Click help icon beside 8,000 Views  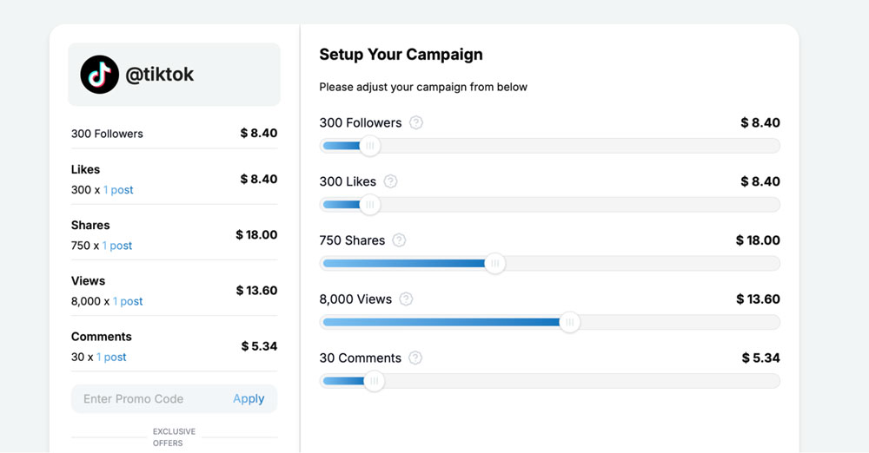tap(406, 299)
